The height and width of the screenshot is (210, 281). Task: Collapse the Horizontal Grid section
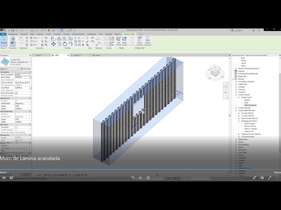click(x=30, y=111)
